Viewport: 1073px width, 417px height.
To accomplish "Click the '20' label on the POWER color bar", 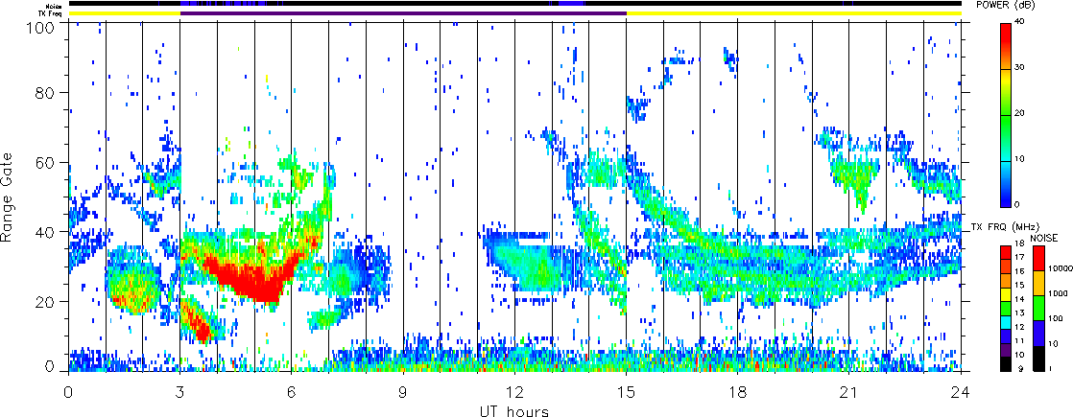I will tap(1021, 113).
